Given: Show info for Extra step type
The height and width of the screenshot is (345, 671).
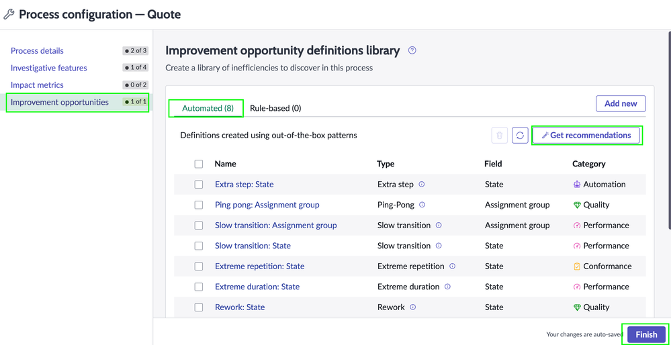Looking at the screenshot, I should click(x=422, y=184).
